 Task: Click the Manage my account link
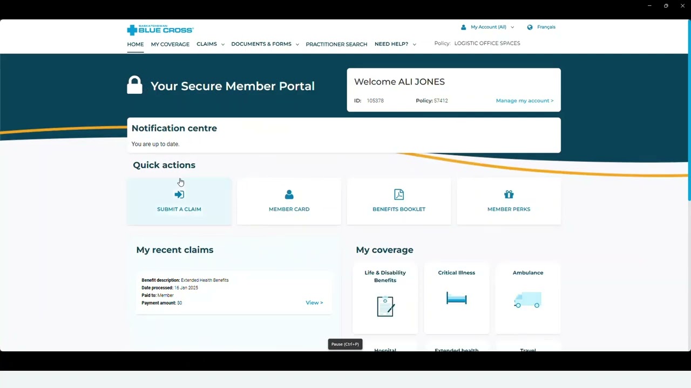click(525, 101)
